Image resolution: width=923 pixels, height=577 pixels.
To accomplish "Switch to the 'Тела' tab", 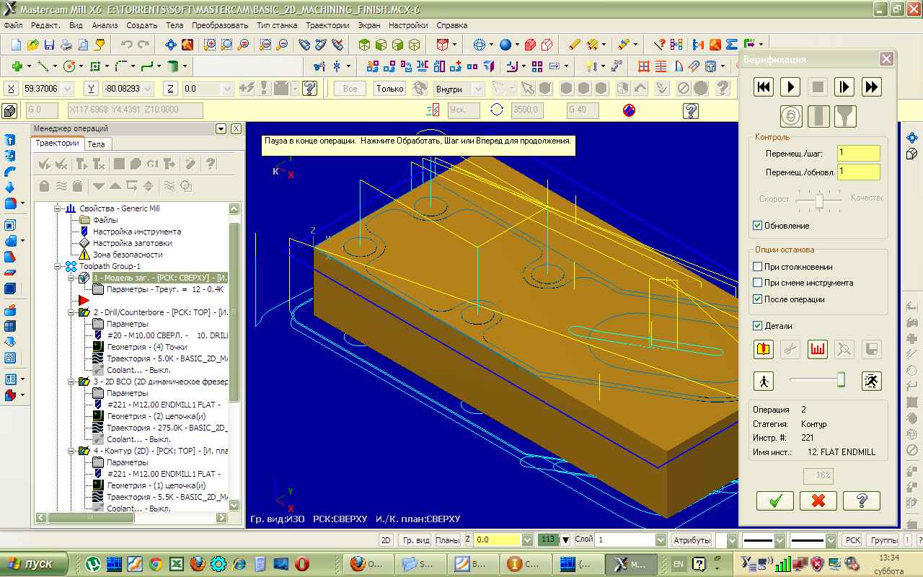I will coord(96,144).
